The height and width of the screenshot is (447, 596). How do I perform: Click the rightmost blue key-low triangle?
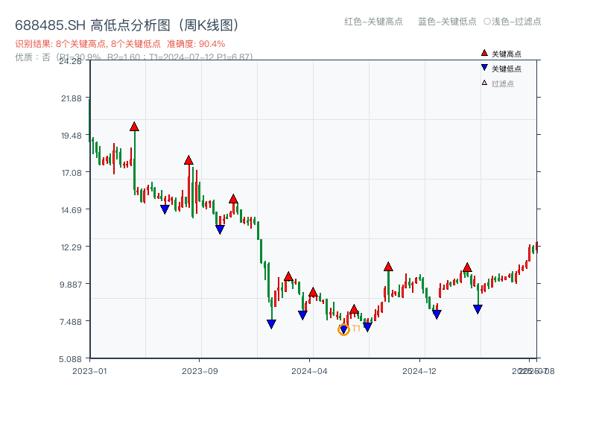pyautogui.click(x=478, y=309)
